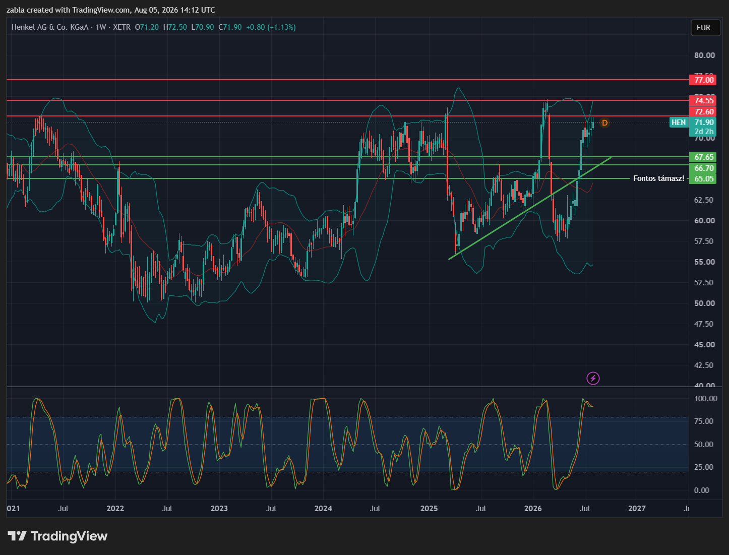The height and width of the screenshot is (555, 729).
Task: Click the 2027 label on the time axis
Action: [x=637, y=508]
